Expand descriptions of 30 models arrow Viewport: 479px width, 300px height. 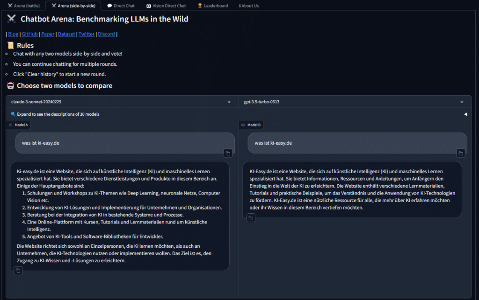point(465,114)
